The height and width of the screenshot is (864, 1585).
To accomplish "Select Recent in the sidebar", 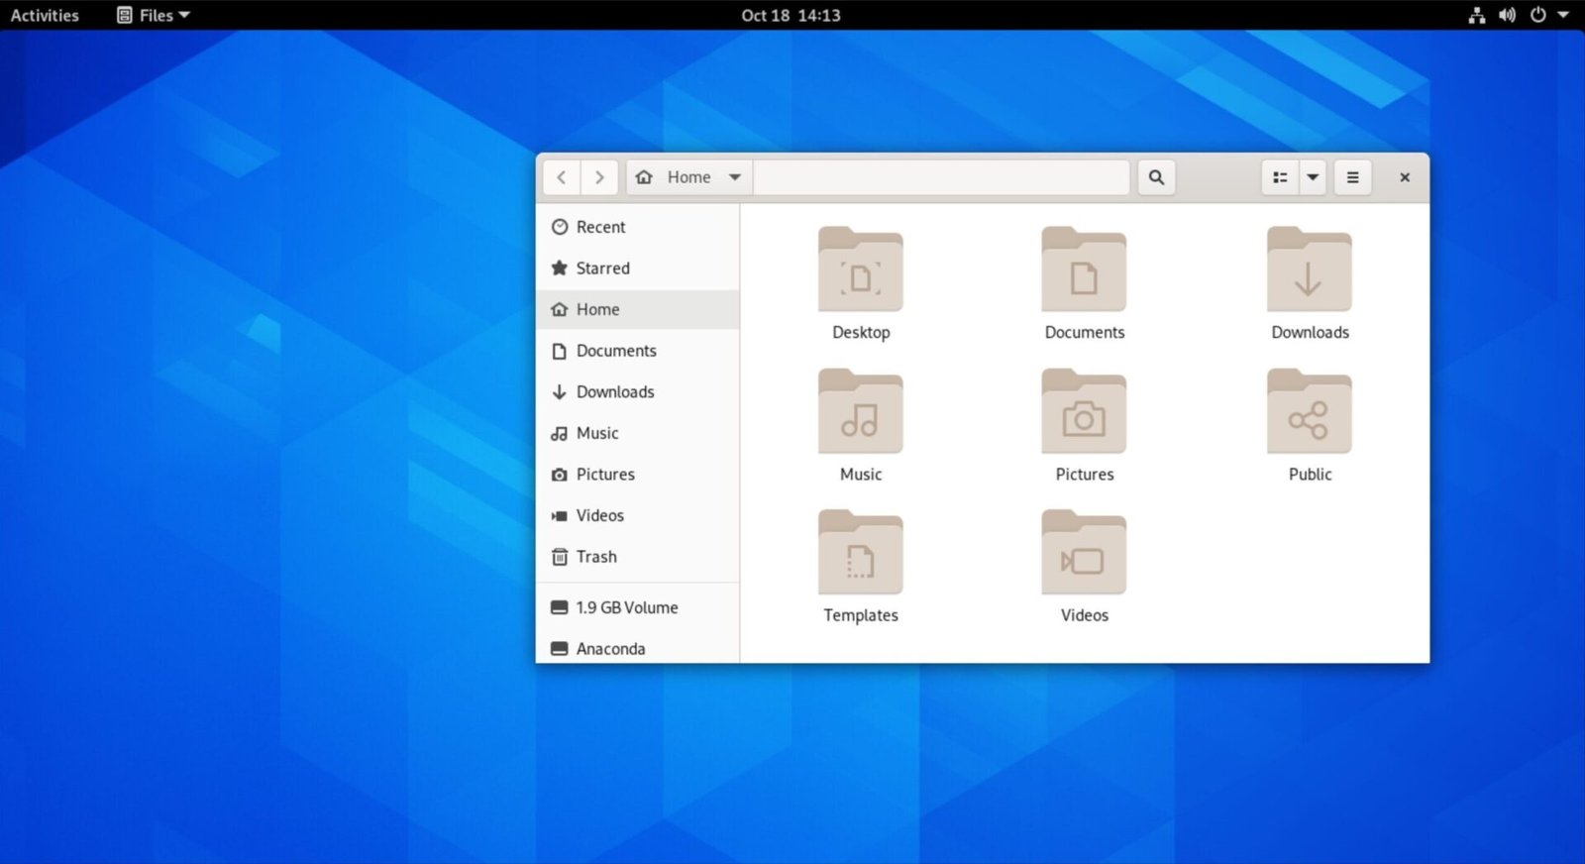I will [600, 227].
